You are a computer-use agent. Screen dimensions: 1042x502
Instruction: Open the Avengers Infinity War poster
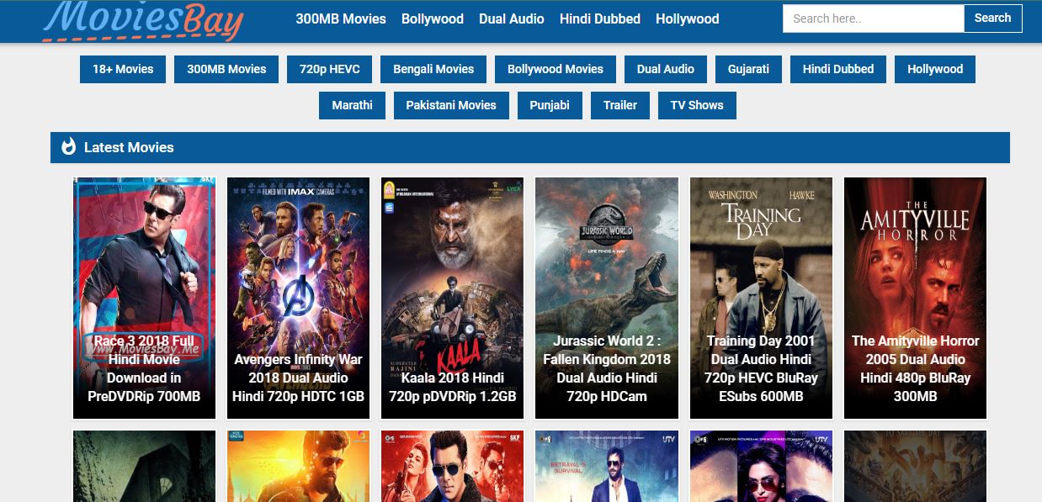(298, 298)
